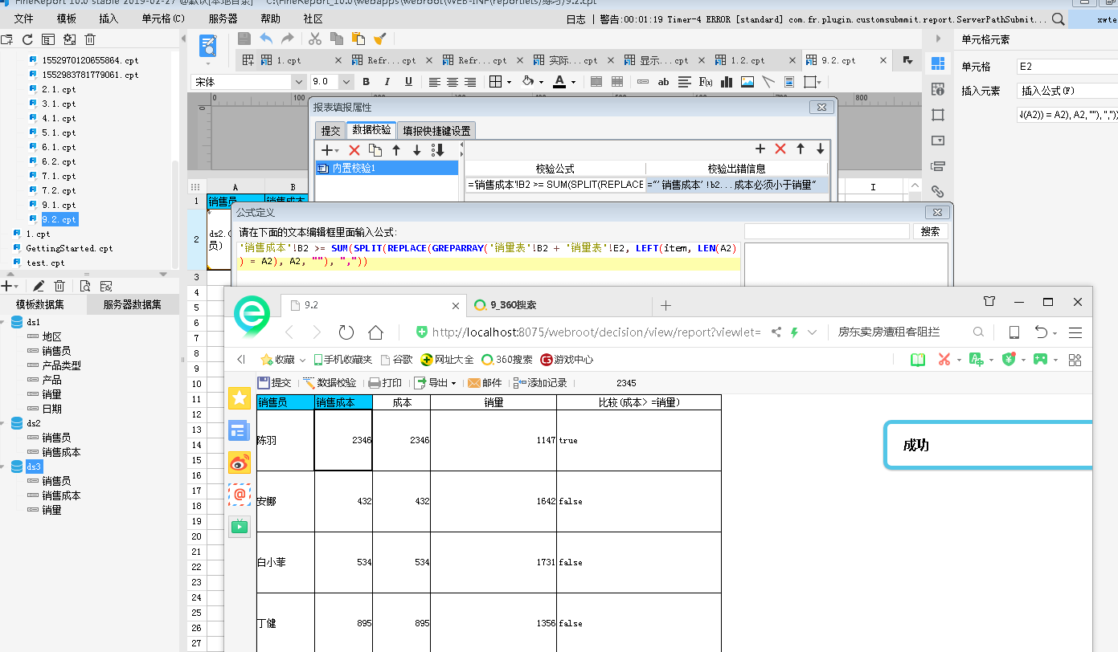Switch to the 提交 tab in 报表填报属性 dialog

pyautogui.click(x=331, y=131)
